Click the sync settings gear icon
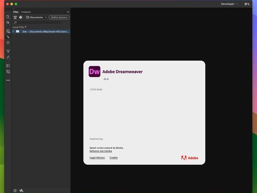The width and height of the screenshot is (257, 193). [x=247, y=4]
